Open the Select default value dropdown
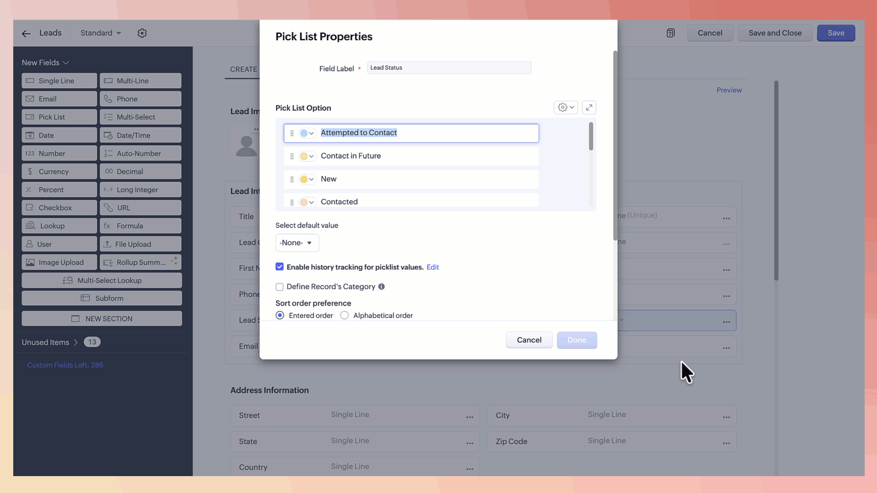Image resolution: width=877 pixels, height=493 pixels. click(x=297, y=243)
